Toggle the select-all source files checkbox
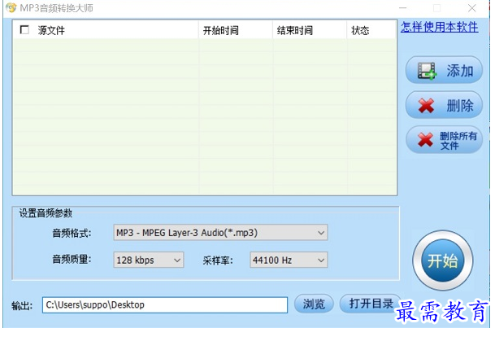Screen dimensions: 495x337 24,30
